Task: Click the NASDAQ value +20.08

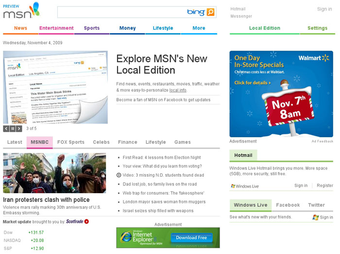Action: pyautogui.click(x=37, y=240)
